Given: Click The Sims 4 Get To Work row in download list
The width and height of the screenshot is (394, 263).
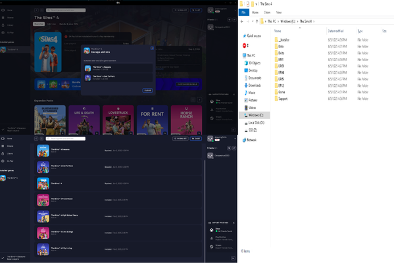Looking at the screenshot, I should click(118, 167).
